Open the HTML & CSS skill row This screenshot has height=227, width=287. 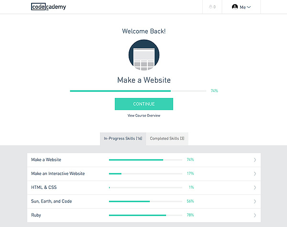144,187
